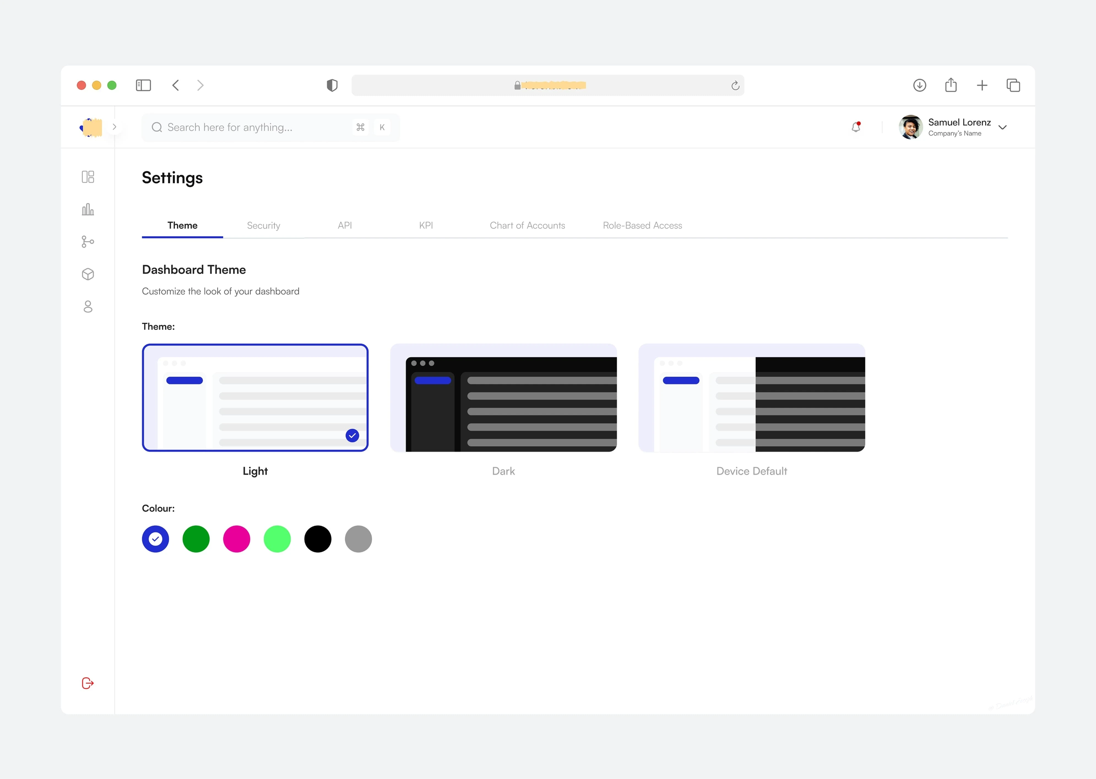
Task: Switch to the Role-Based Access section
Action: [x=642, y=225]
